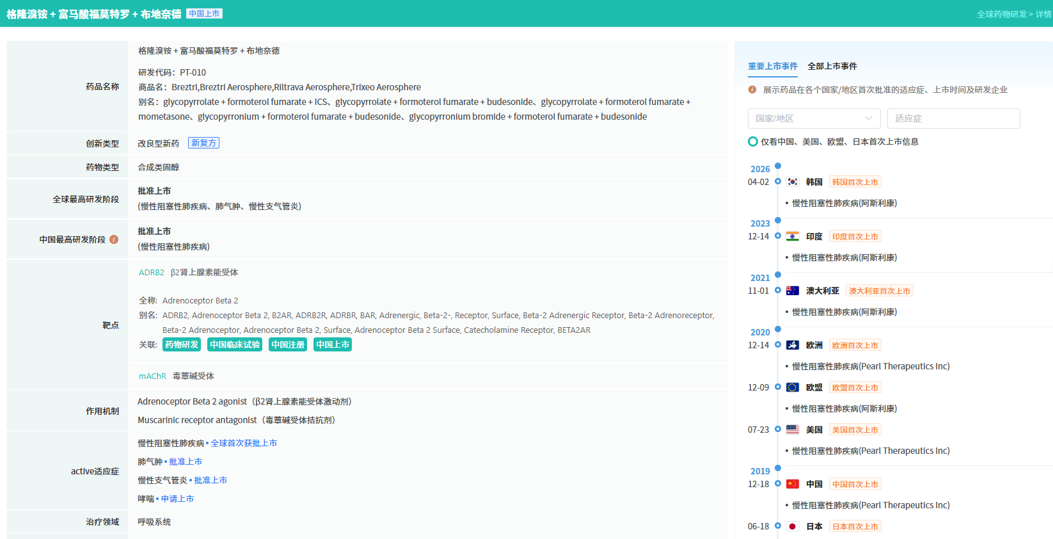Click the South Korea flag icon
This screenshot has width=1053, height=539.
(x=793, y=182)
